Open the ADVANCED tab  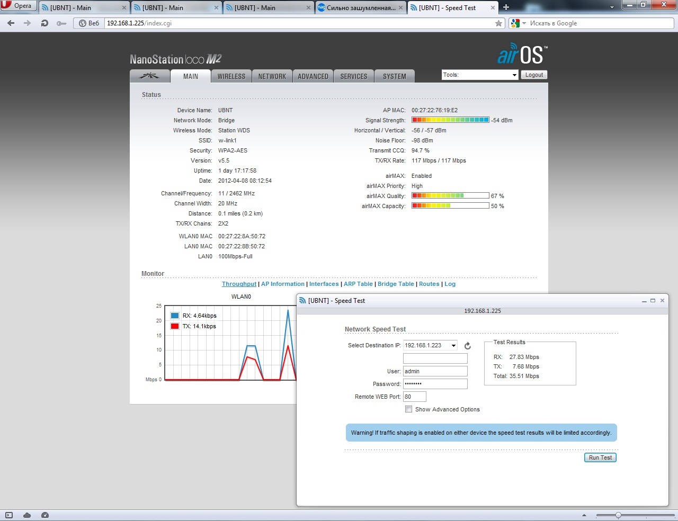point(313,76)
